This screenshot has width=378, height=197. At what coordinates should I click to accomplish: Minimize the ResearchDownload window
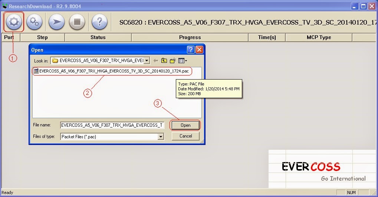pyautogui.click(x=354, y=6)
